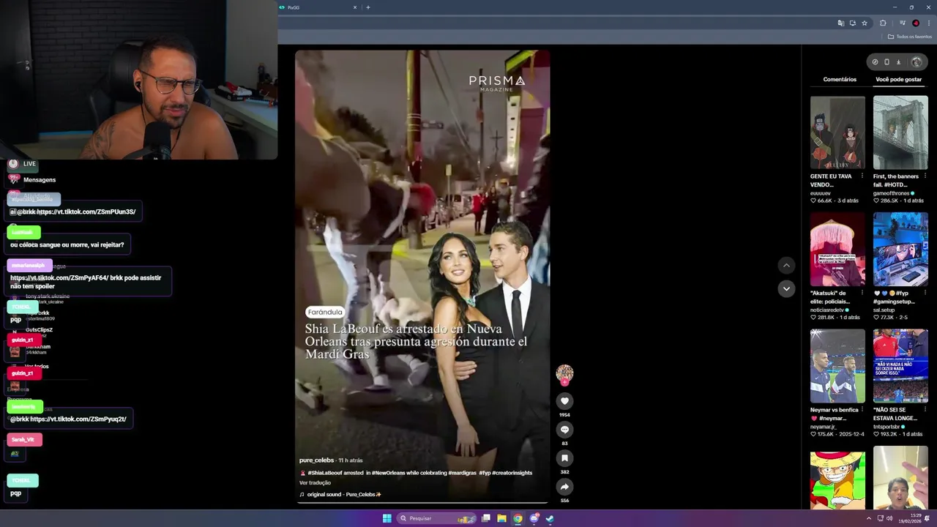Click the TikTok coin icon in top pill
The height and width of the screenshot is (527, 937).
875,62
